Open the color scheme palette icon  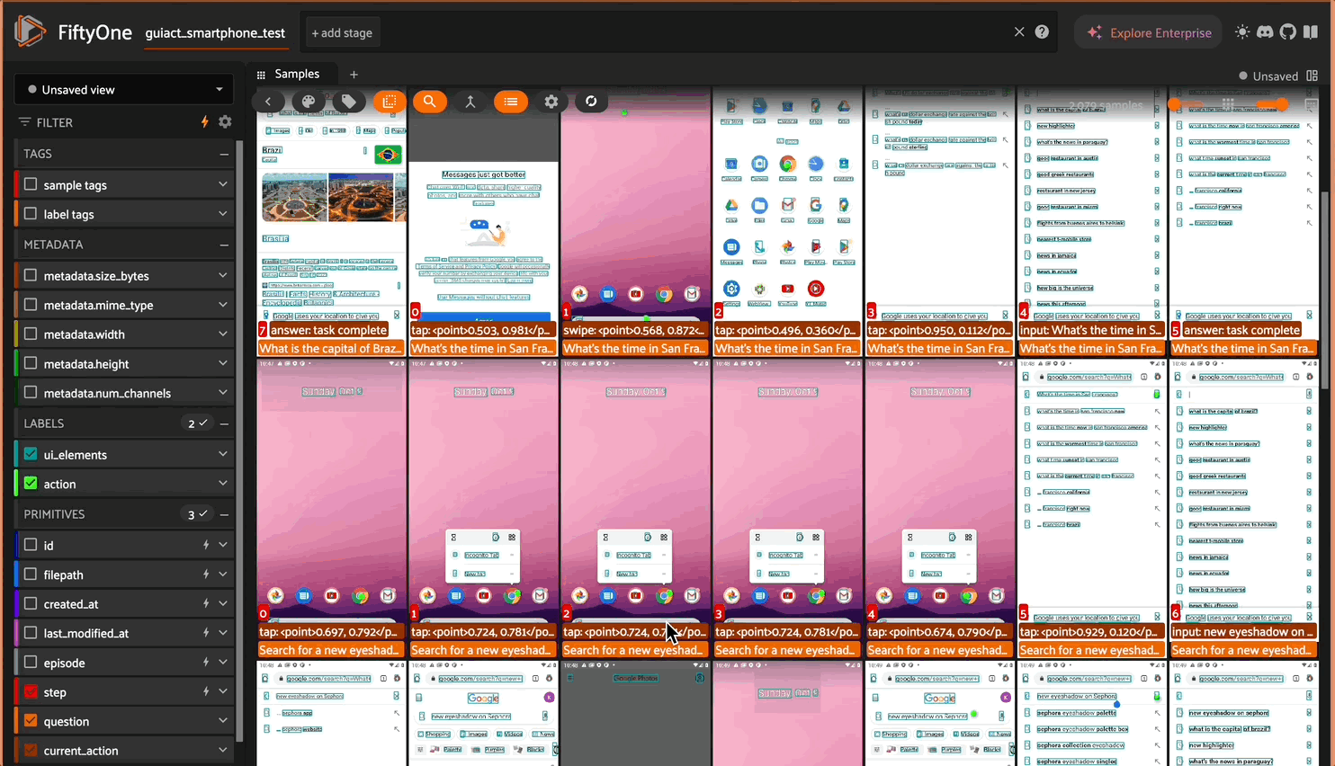[x=309, y=102]
